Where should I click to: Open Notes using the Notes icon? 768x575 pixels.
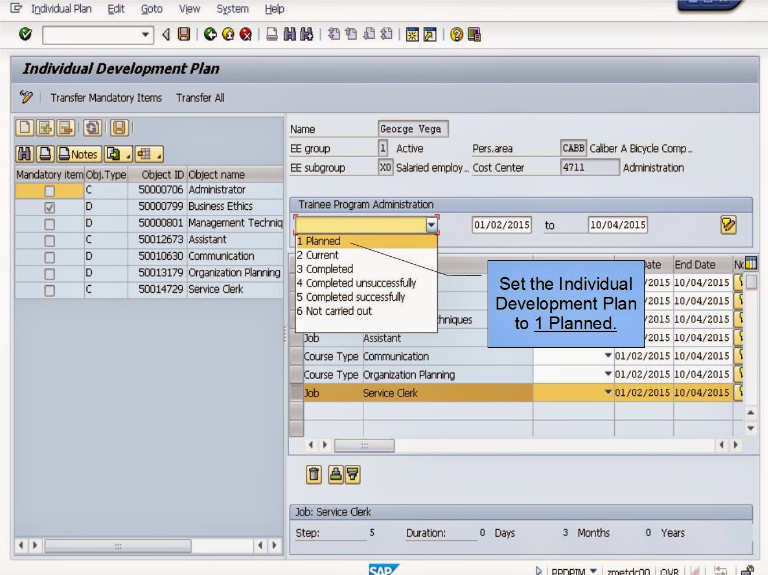pyautogui.click(x=79, y=154)
